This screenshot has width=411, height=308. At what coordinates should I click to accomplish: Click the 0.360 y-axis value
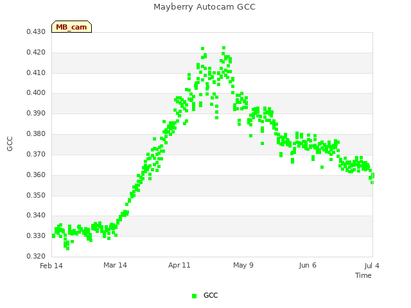(x=36, y=175)
